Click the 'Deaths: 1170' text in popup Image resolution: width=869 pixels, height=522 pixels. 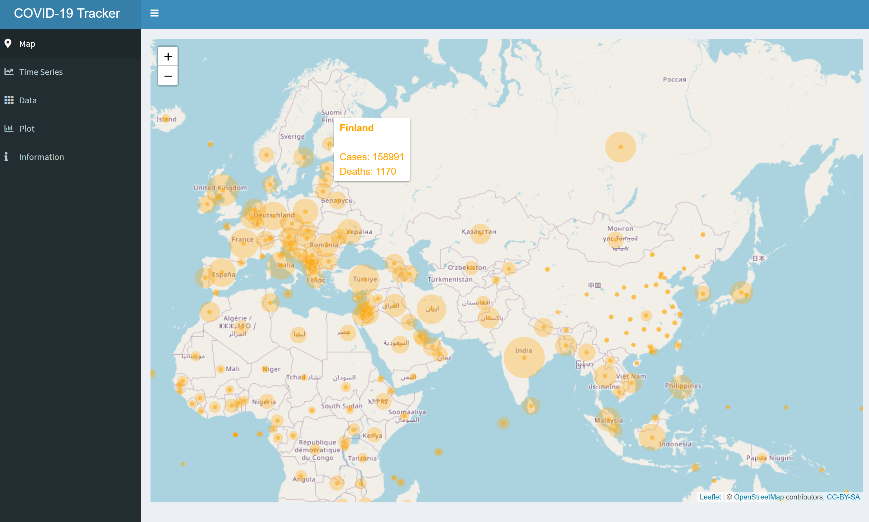pyautogui.click(x=368, y=171)
